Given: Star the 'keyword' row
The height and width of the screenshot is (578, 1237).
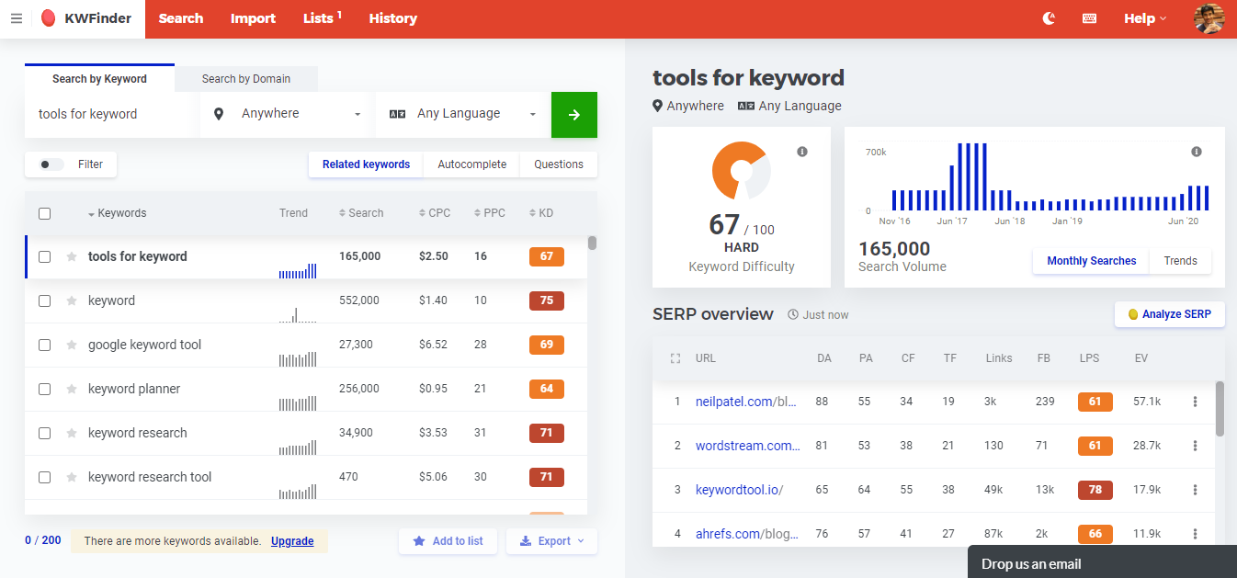Looking at the screenshot, I should pyautogui.click(x=72, y=300).
